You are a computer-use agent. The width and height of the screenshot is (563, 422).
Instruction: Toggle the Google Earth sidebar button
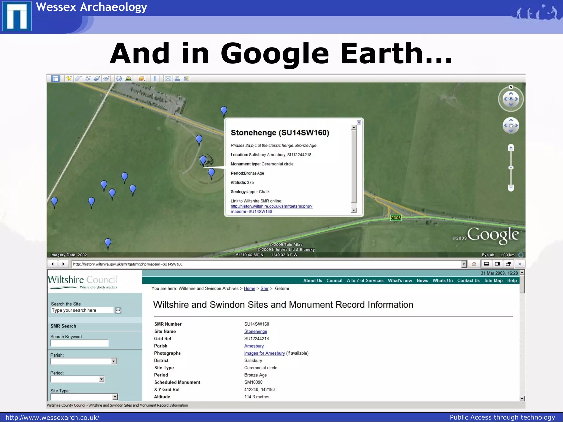[56, 79]
